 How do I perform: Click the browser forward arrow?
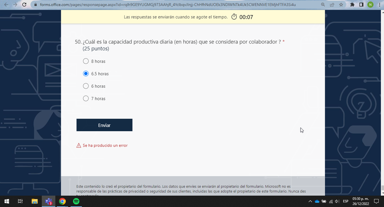click(15, 5)
